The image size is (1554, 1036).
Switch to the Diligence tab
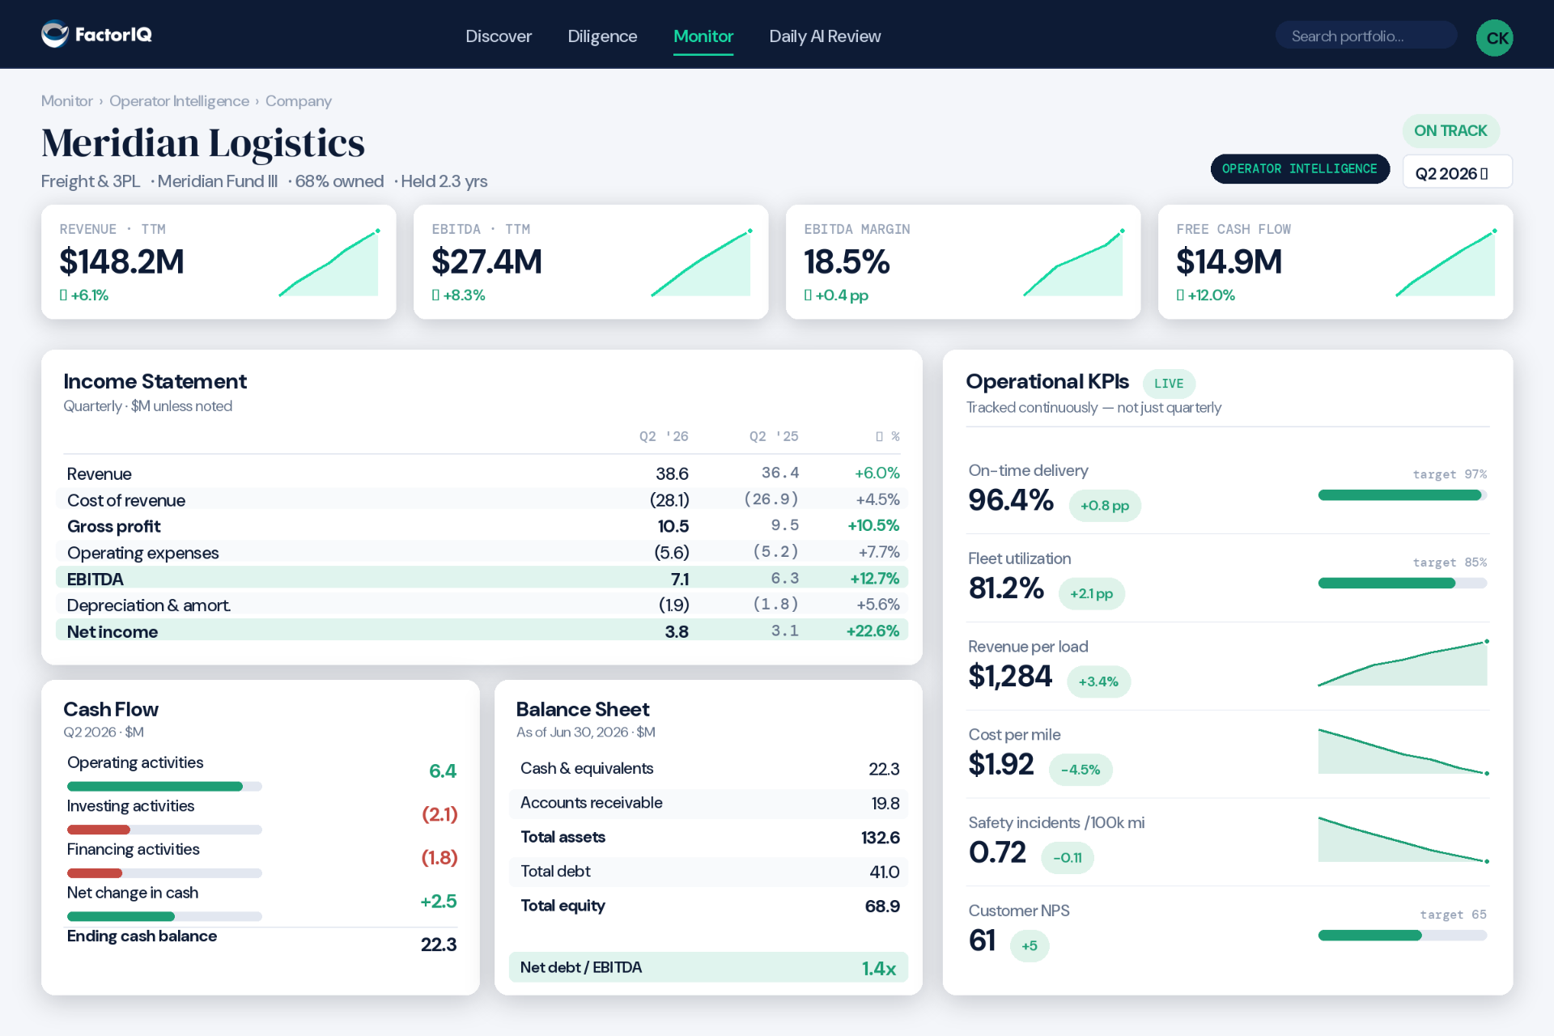pyautogui.click(x=602, y=36)
